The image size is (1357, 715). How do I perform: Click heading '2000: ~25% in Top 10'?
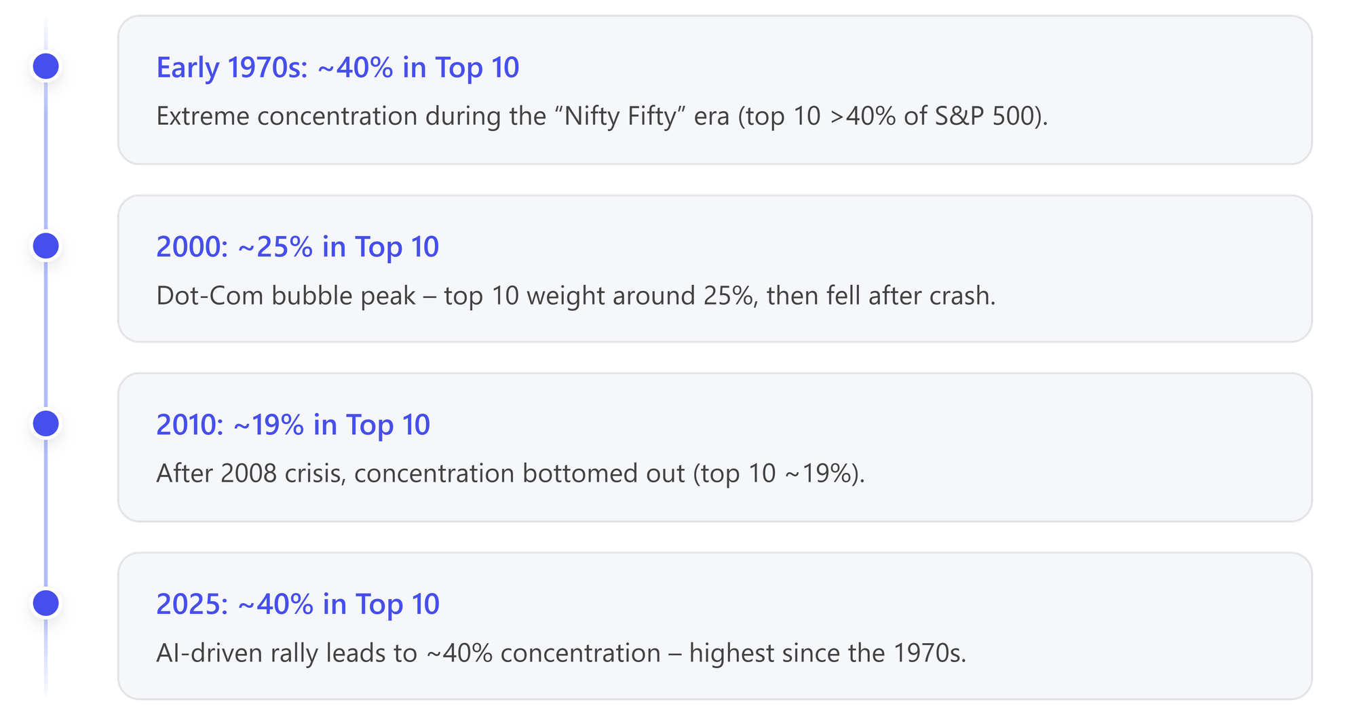click(x=297, y=247)
